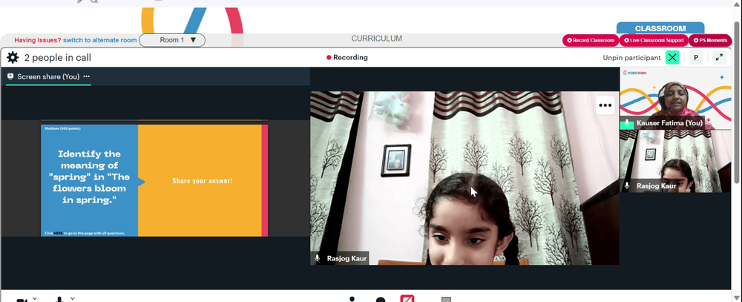
Task: Click 'Kauser Fatima (You)' name label
Action: point(669,123)
